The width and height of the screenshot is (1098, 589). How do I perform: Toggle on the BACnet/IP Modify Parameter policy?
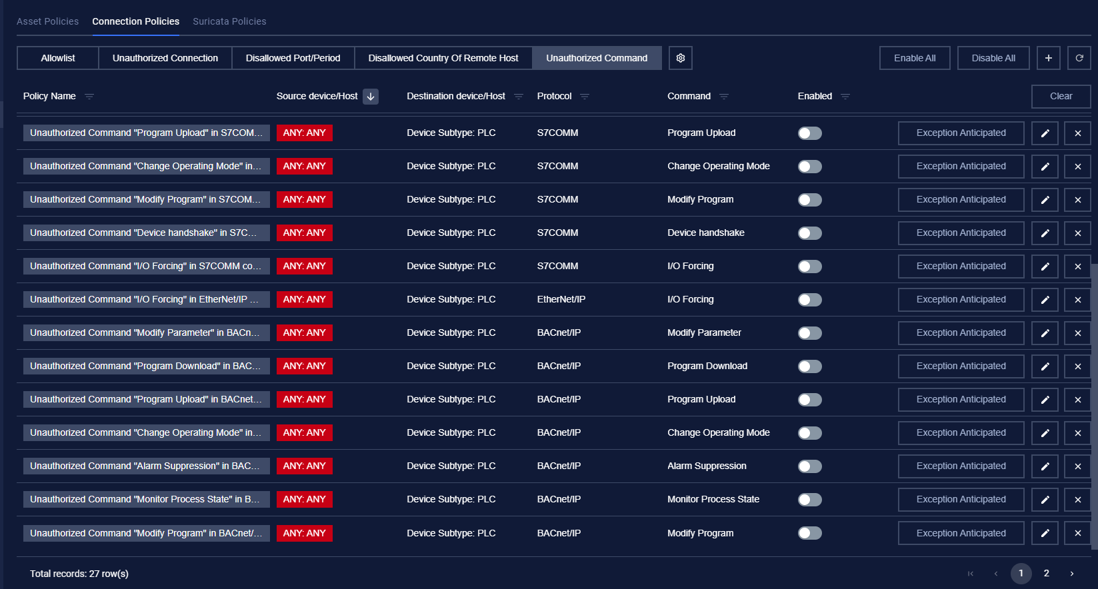tap(809, 333)
